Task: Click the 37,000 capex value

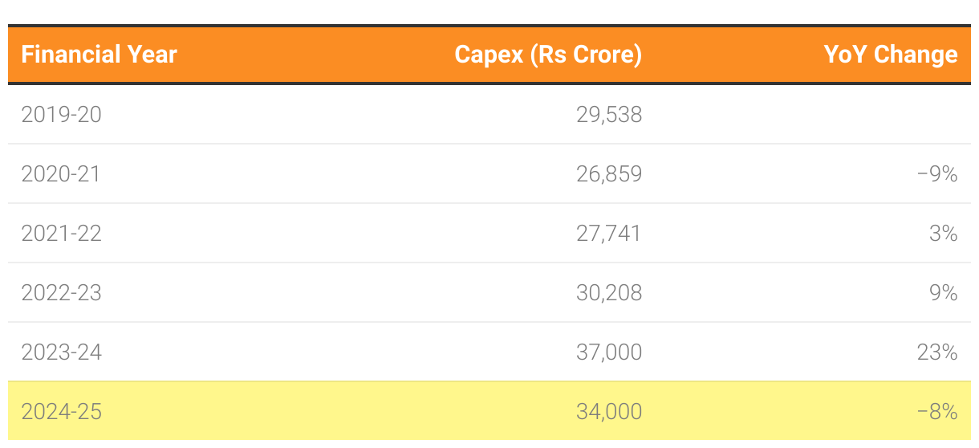Action: pos(609,352)
